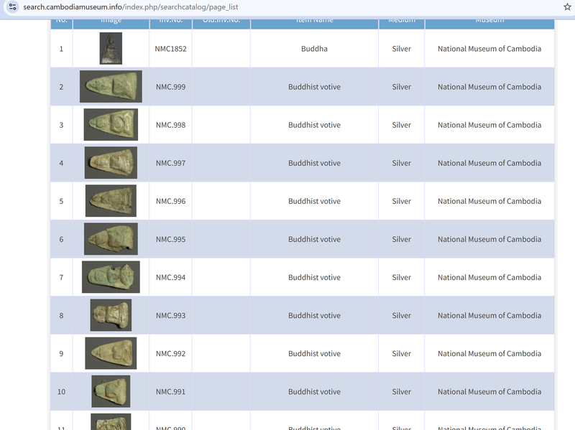Click Buddhist votive name in NMC.993 row
Image resolution: width=575 pixels, height=430 pixels.
[314, 315]
